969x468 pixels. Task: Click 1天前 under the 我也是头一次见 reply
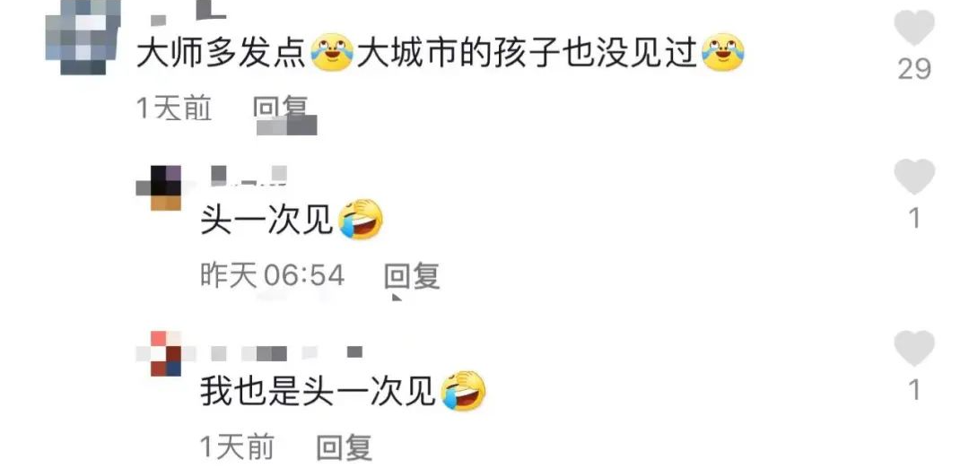237,447
